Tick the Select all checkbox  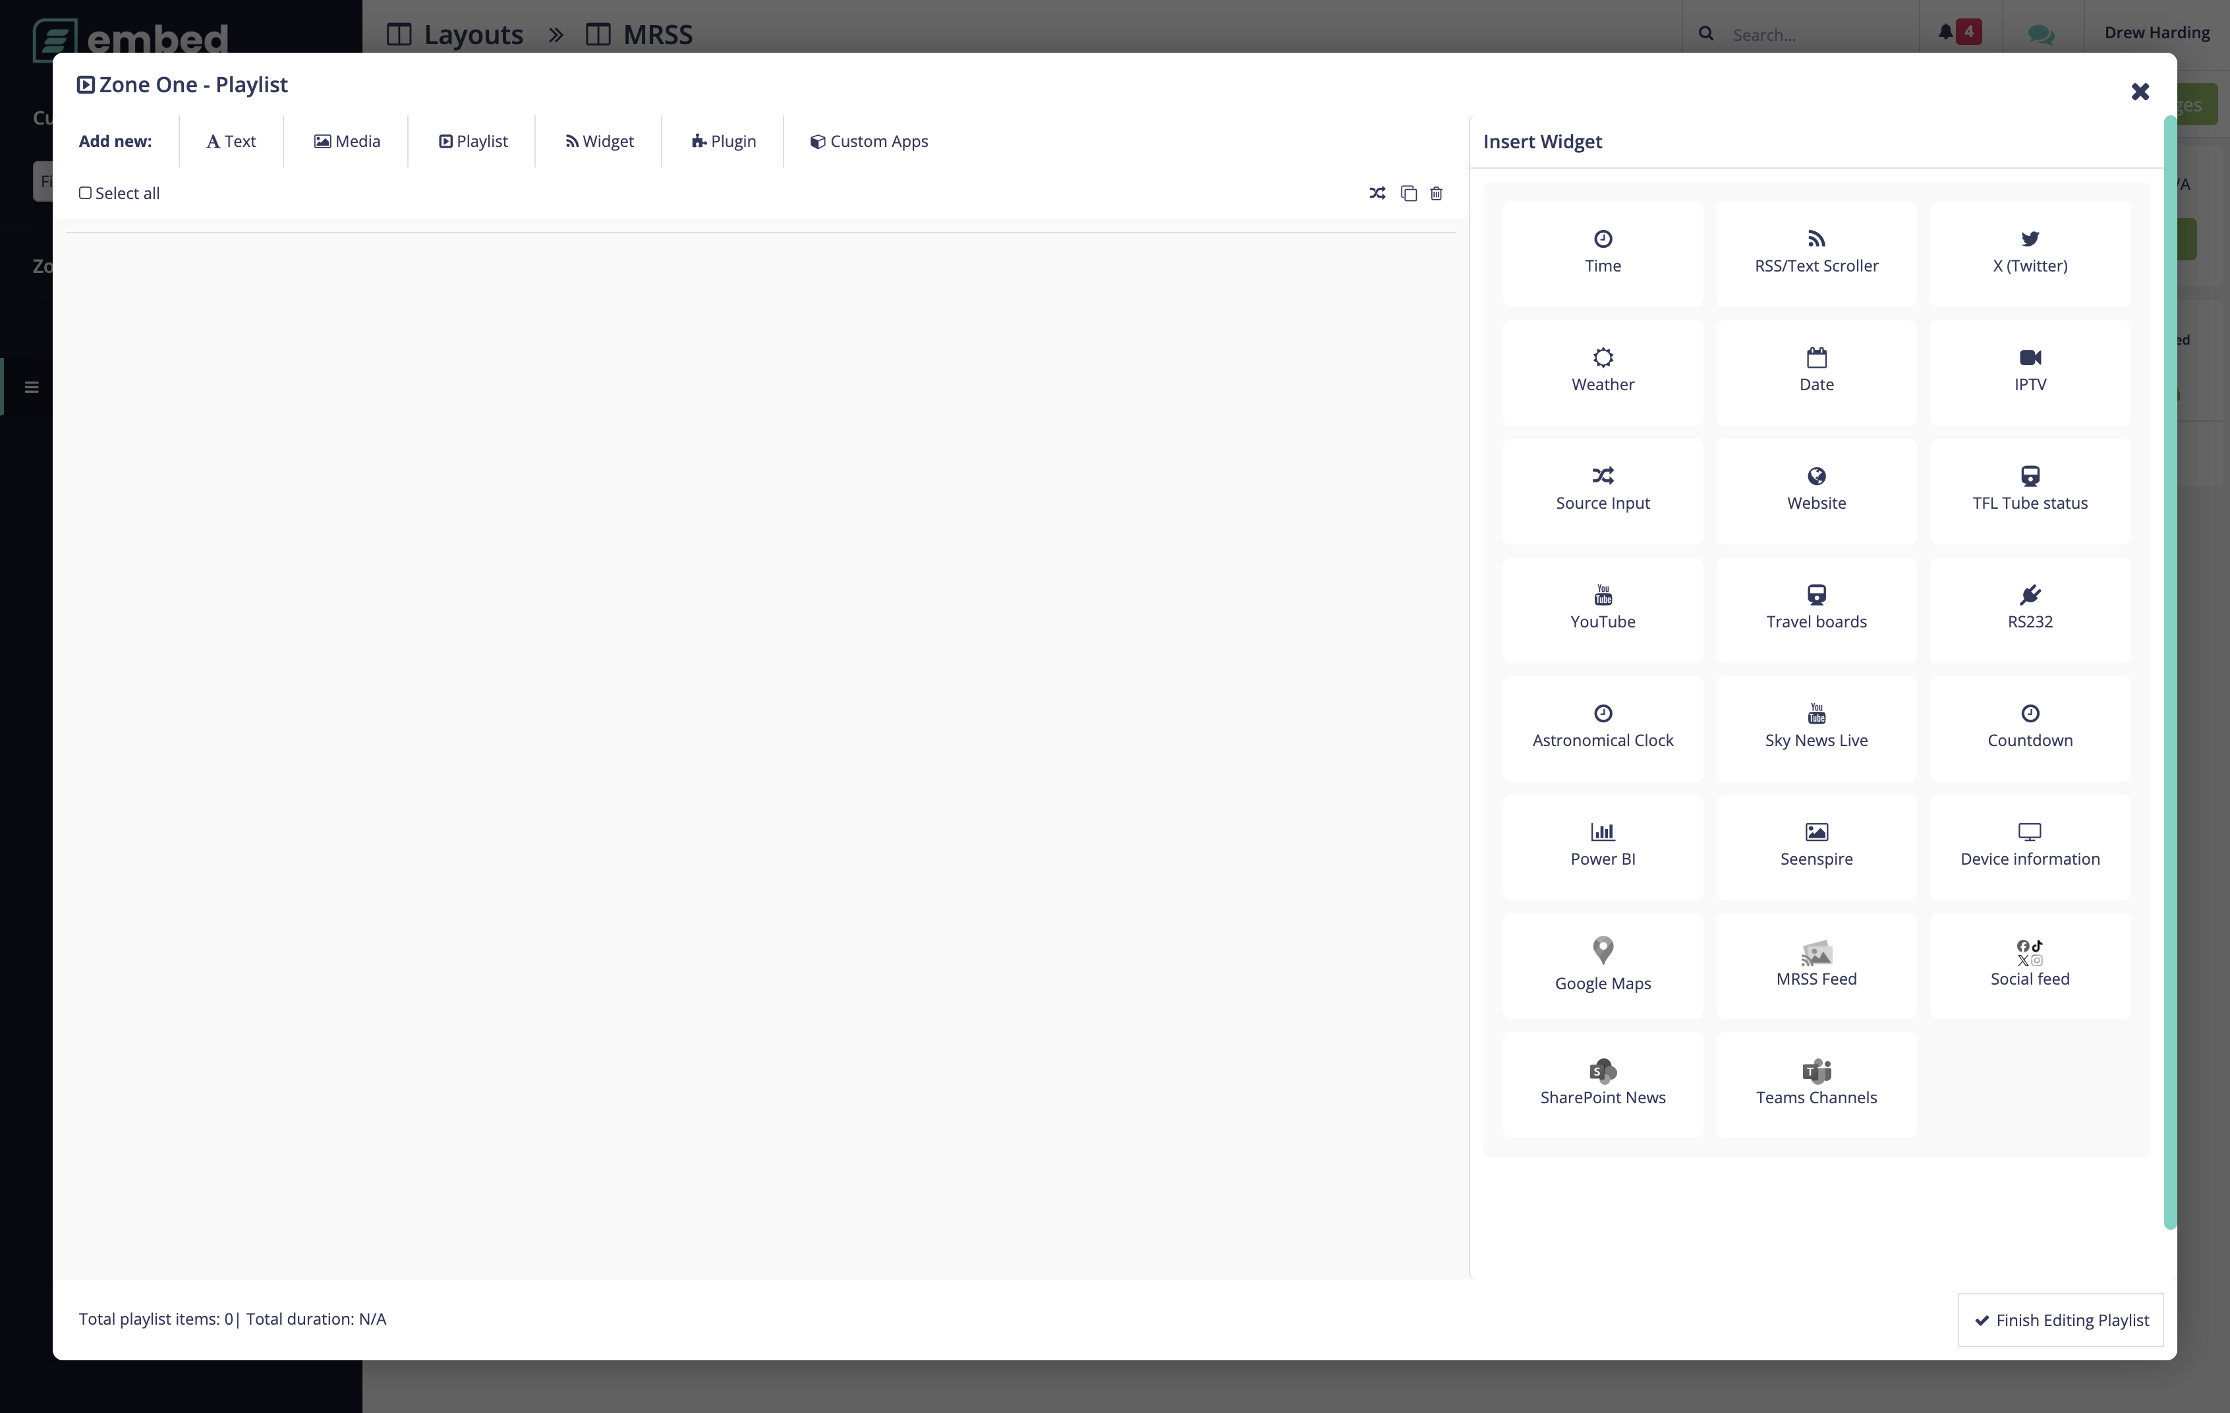[85, 194]
